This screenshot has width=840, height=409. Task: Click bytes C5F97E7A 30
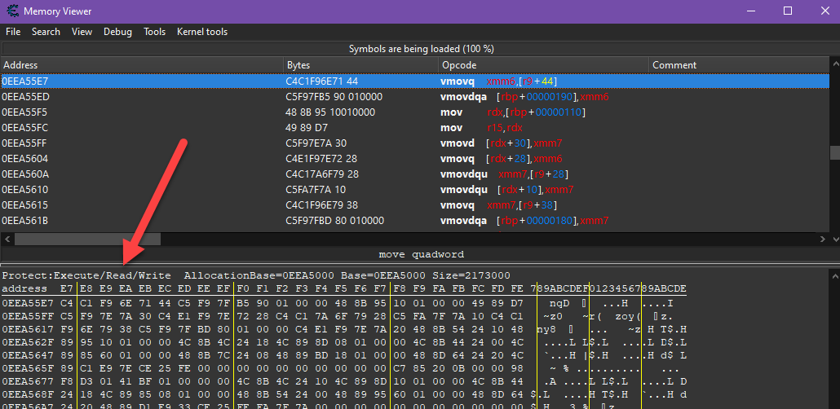316,143
